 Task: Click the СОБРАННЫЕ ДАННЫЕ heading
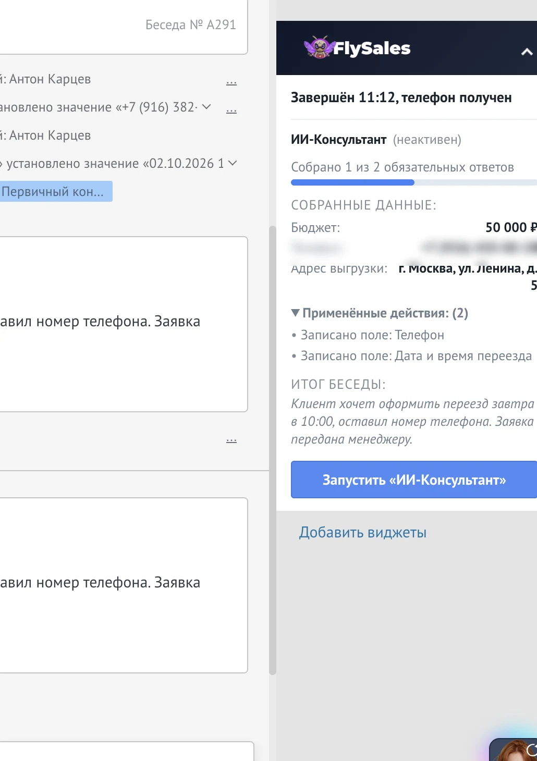(364, 205)
